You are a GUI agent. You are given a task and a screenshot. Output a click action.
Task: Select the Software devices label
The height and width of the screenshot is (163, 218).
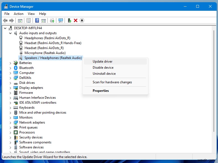click(x=31, y=147)
